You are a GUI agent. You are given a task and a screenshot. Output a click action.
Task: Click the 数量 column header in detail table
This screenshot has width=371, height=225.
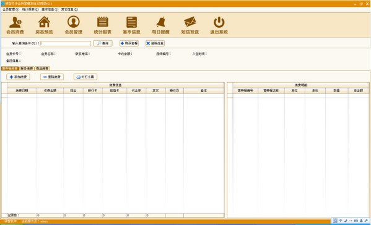tap(337, 91)
